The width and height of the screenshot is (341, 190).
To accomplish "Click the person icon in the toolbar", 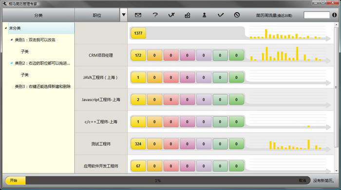I will point(204,15).
